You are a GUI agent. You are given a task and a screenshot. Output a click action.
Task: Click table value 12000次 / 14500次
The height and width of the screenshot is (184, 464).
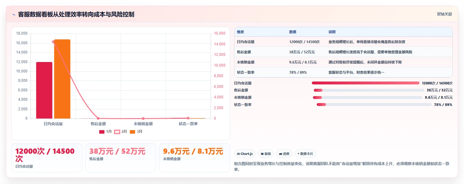(x=304, y=42)
